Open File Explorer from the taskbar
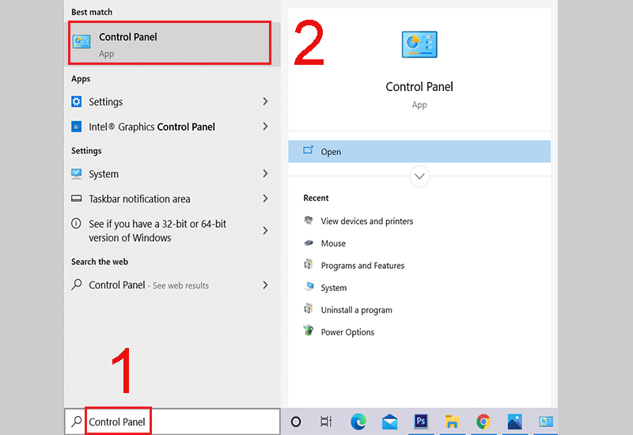This screenshot has height=435, width=633. (x=452, y=422)
